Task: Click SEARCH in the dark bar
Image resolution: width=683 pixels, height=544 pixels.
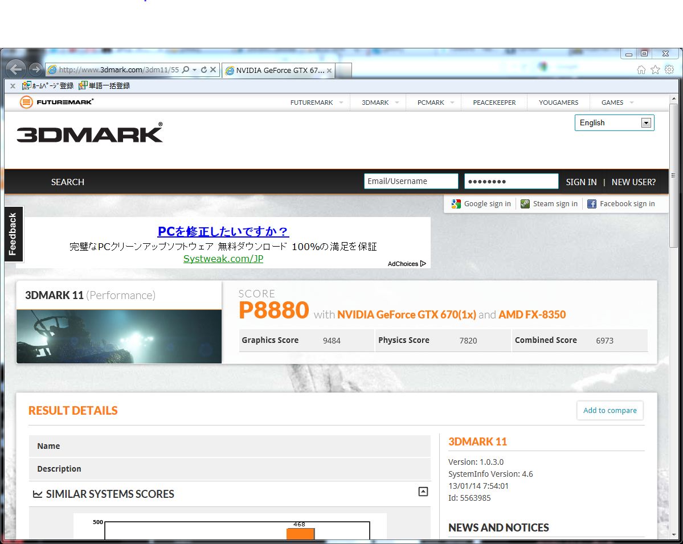Action: [x=68, y=182]
